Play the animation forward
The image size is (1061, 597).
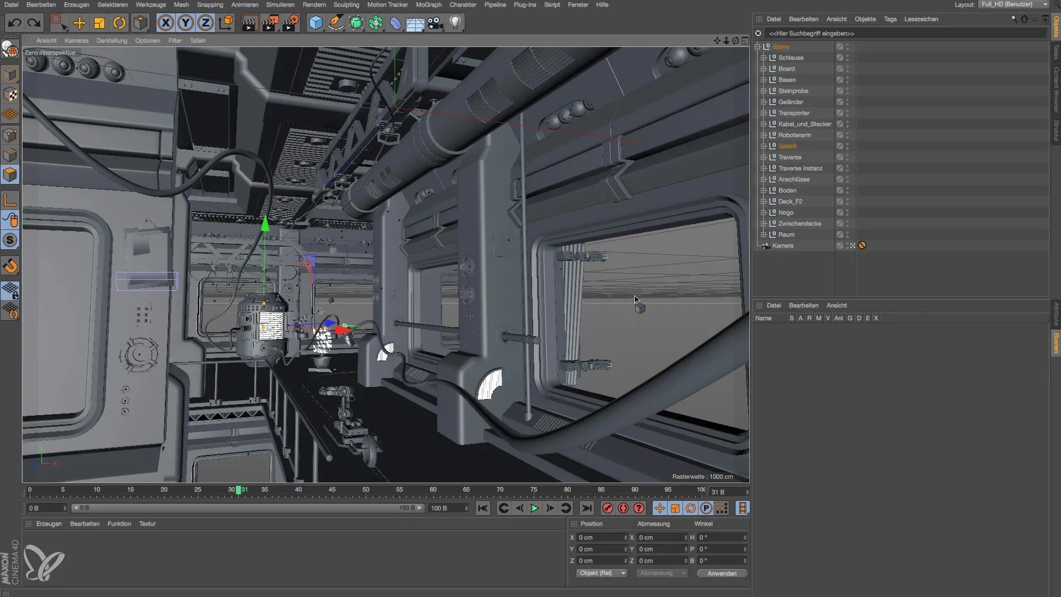[534, 509]
